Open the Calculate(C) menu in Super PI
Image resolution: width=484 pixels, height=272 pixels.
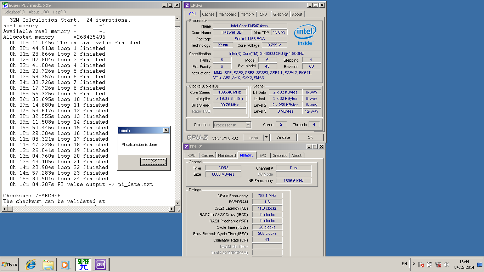coord(14,12)
